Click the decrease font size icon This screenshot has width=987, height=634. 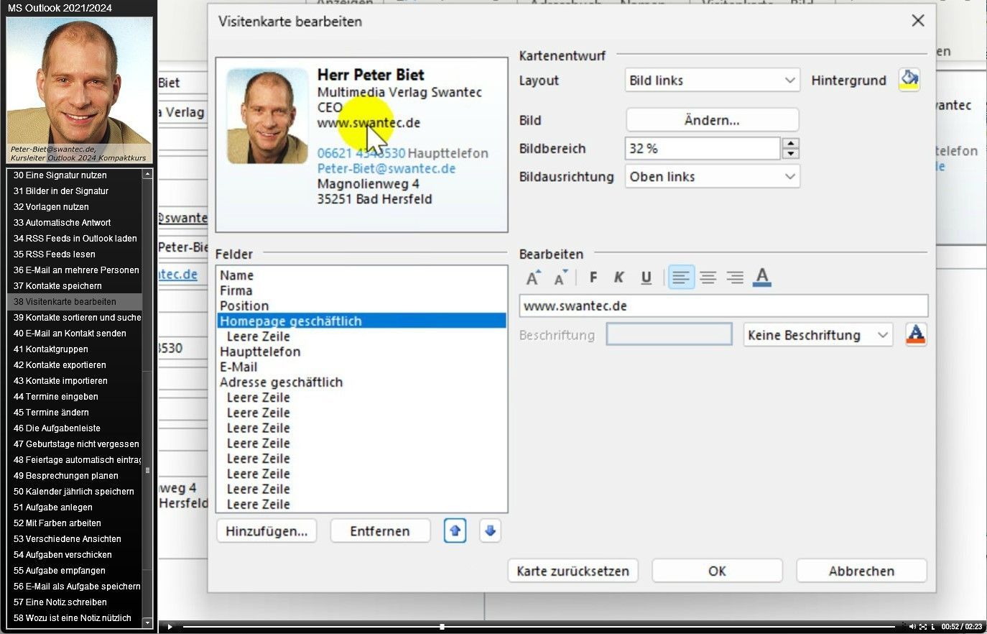tap(560, 277)
